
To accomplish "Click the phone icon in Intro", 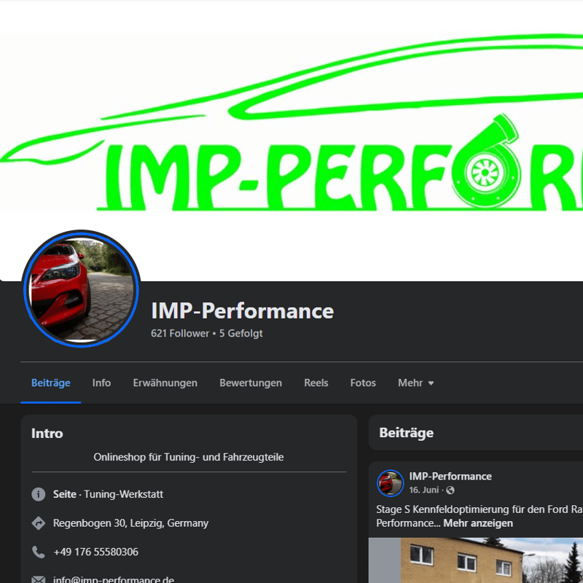I will (39, 552).
